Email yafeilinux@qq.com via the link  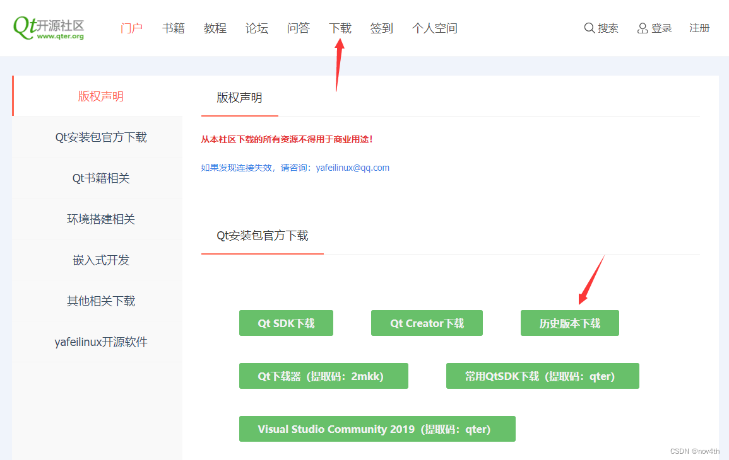(x=352, y=167)
